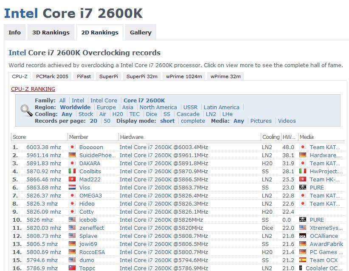
Task: Open the 3D Rankings tab
Action: [x=51, y=33]
